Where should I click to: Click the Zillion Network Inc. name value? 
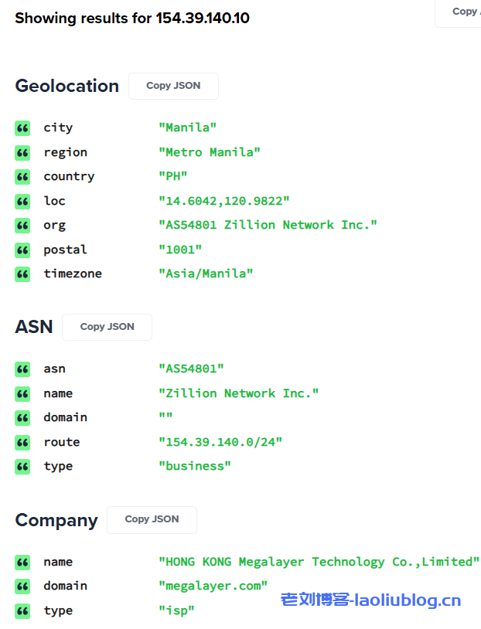tap(239, 393)
